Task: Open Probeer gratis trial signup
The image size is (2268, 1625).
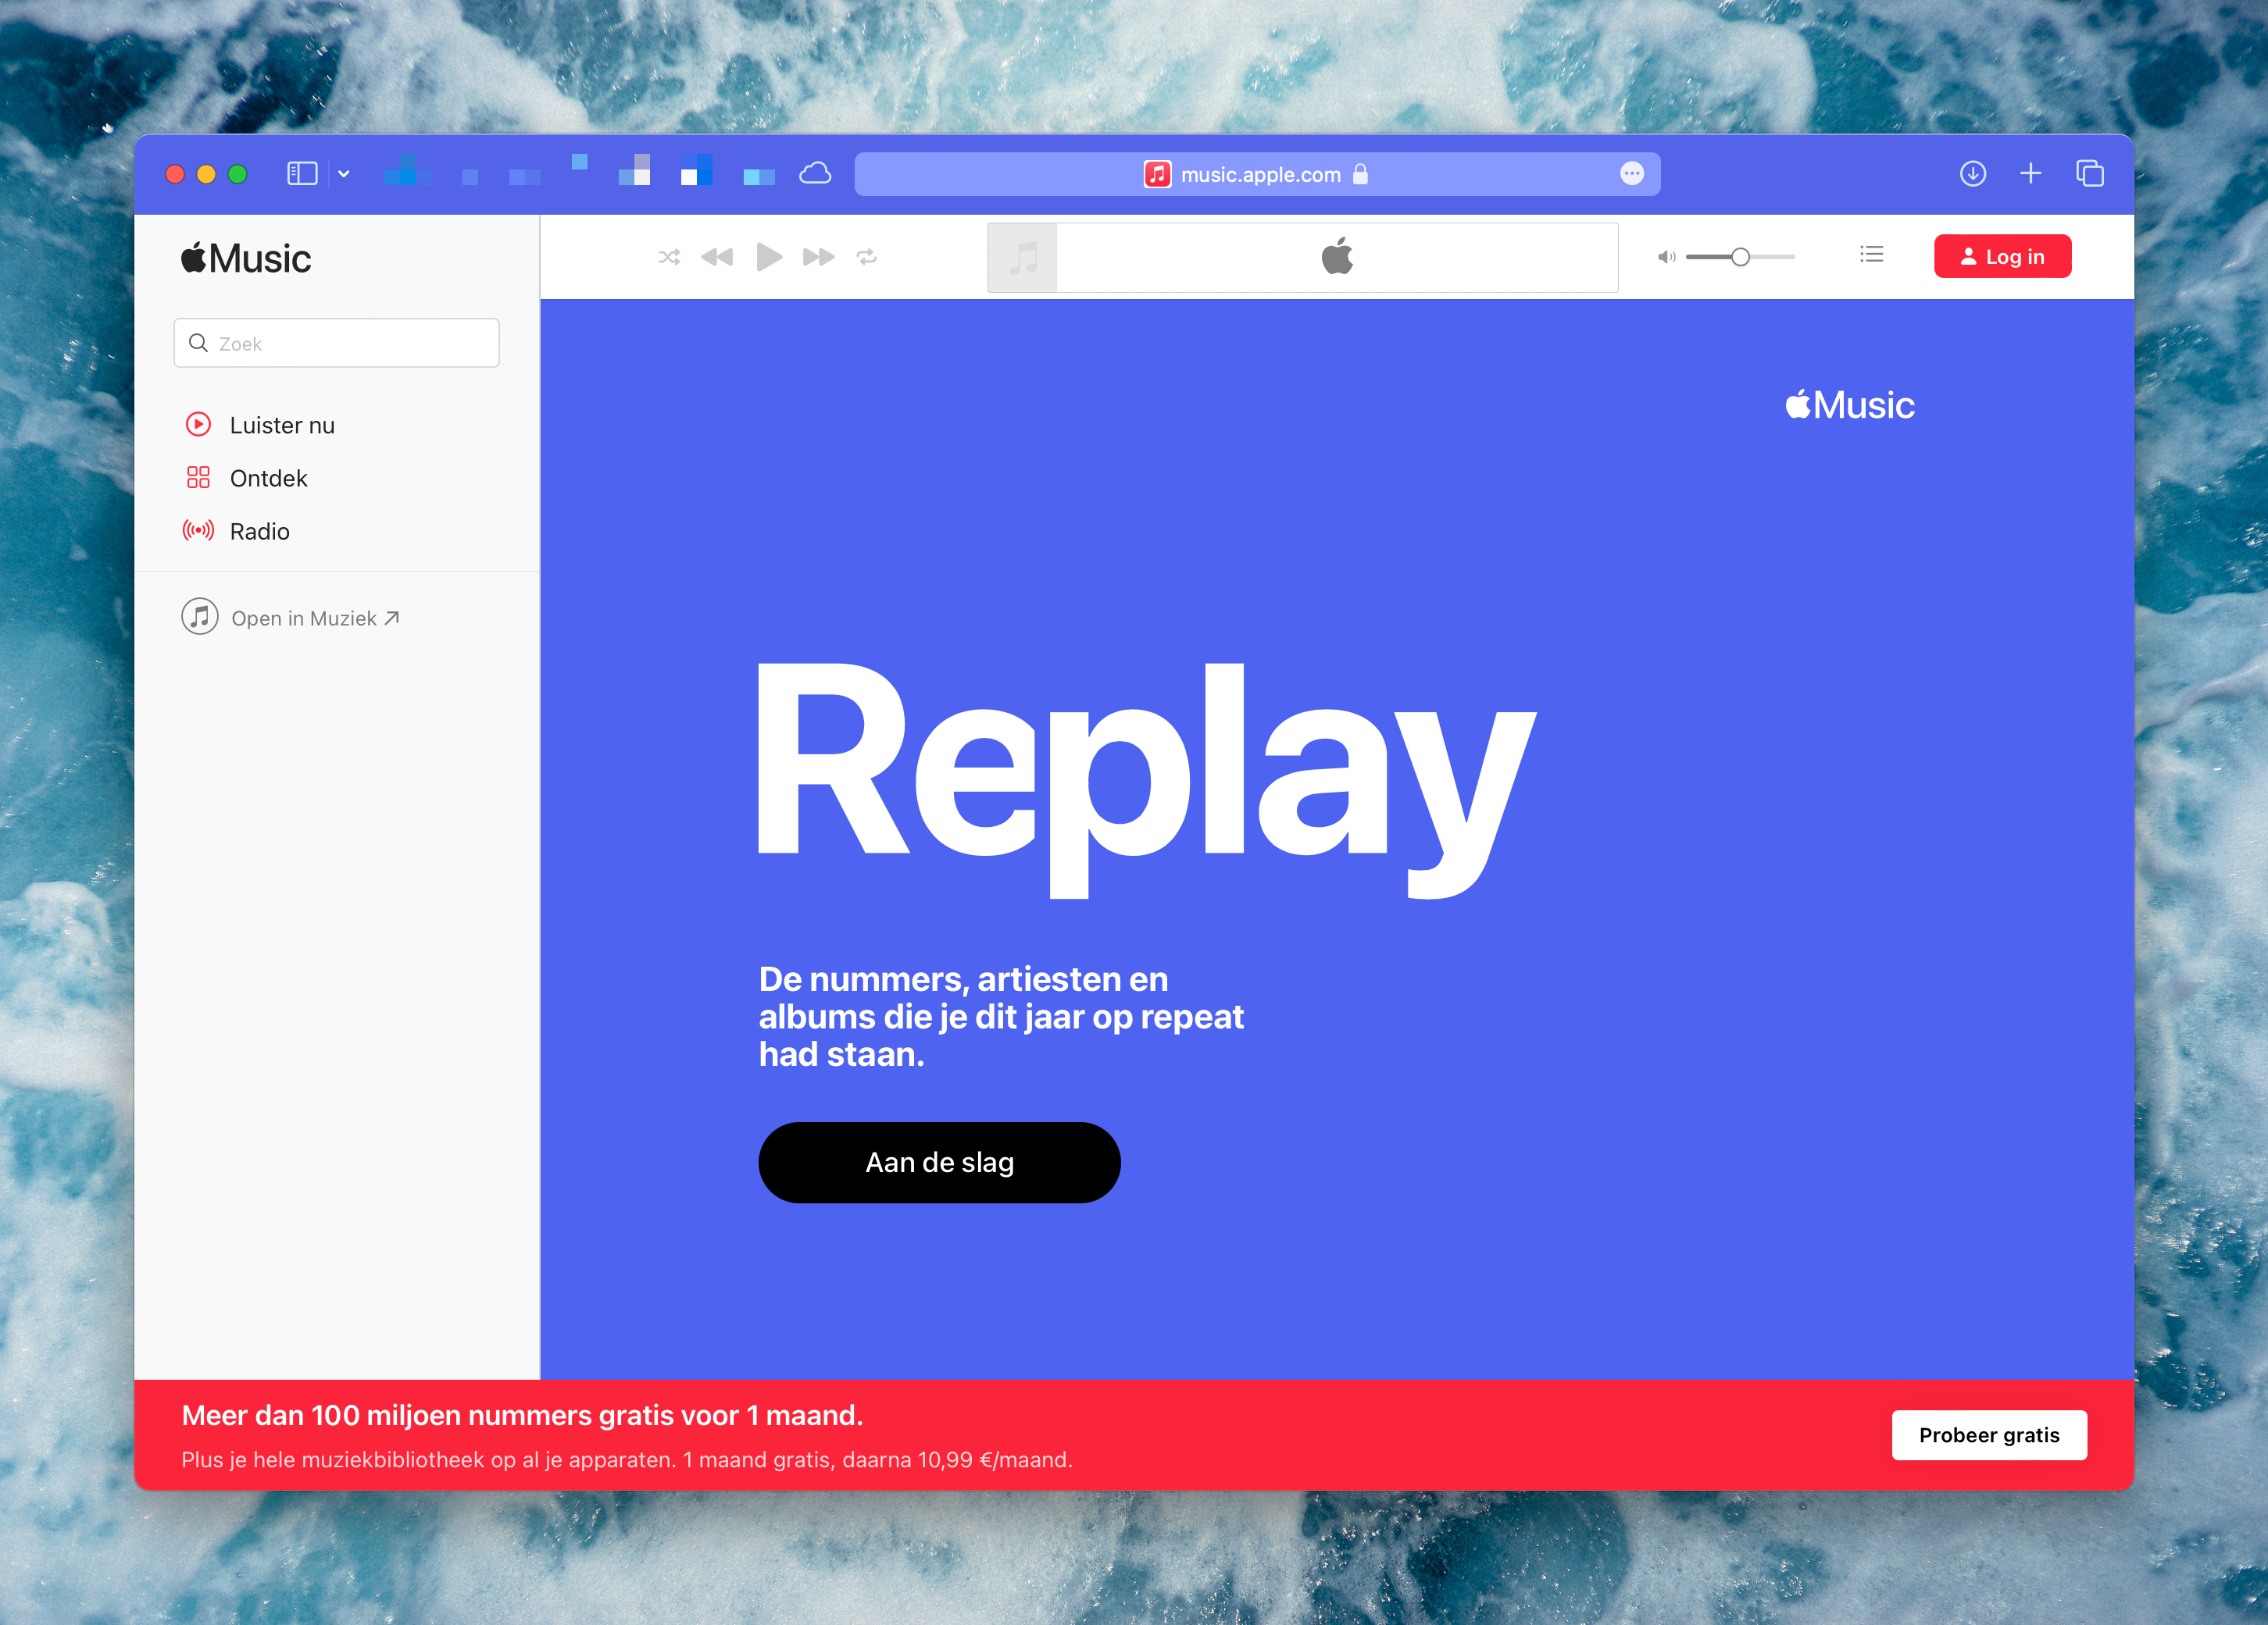Action: point(1989,1434)
